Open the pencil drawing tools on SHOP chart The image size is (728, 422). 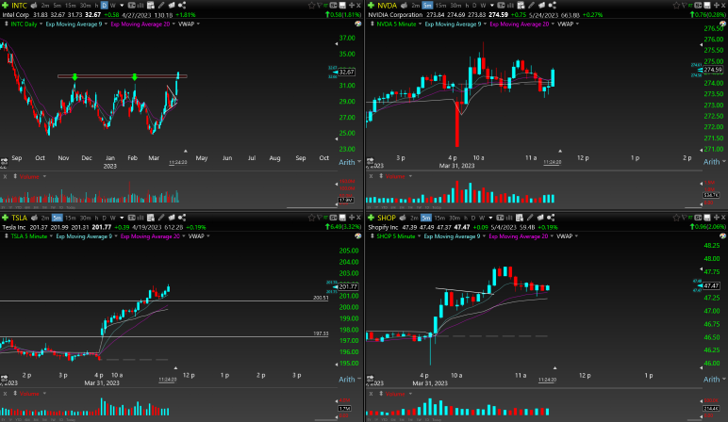tap(530, 218)
